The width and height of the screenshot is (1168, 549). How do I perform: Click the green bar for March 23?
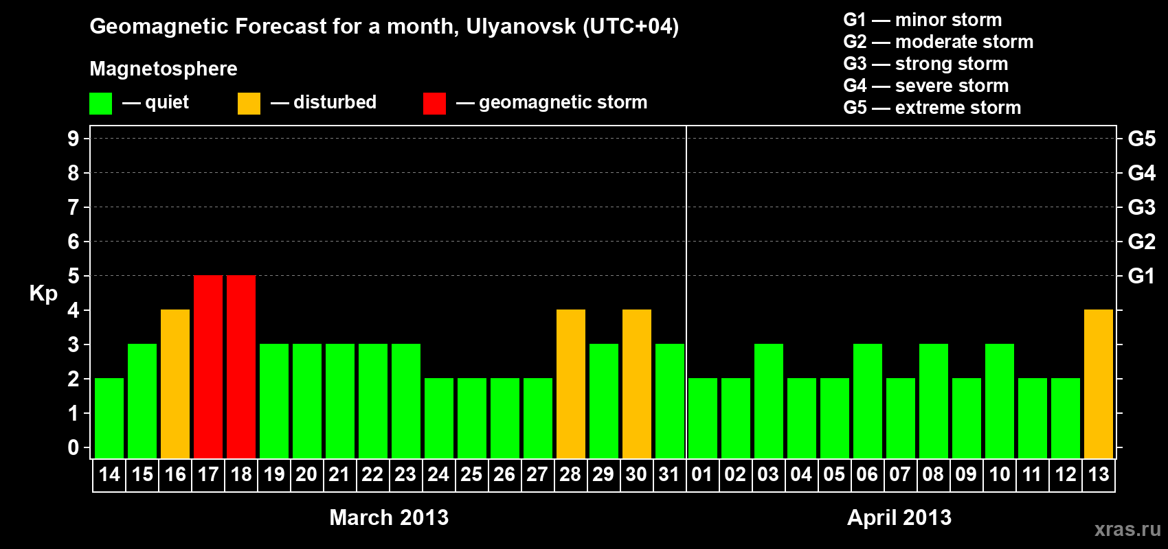406,401
